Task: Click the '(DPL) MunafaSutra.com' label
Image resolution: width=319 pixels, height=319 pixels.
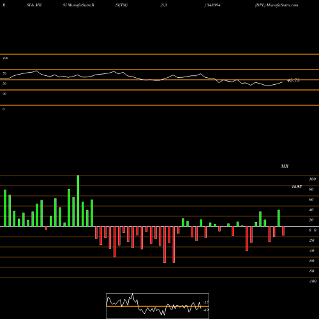Action: 276,5
